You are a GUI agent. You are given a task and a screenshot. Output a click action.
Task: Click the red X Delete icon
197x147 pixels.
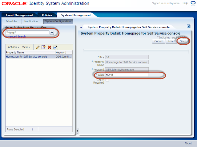49,47
